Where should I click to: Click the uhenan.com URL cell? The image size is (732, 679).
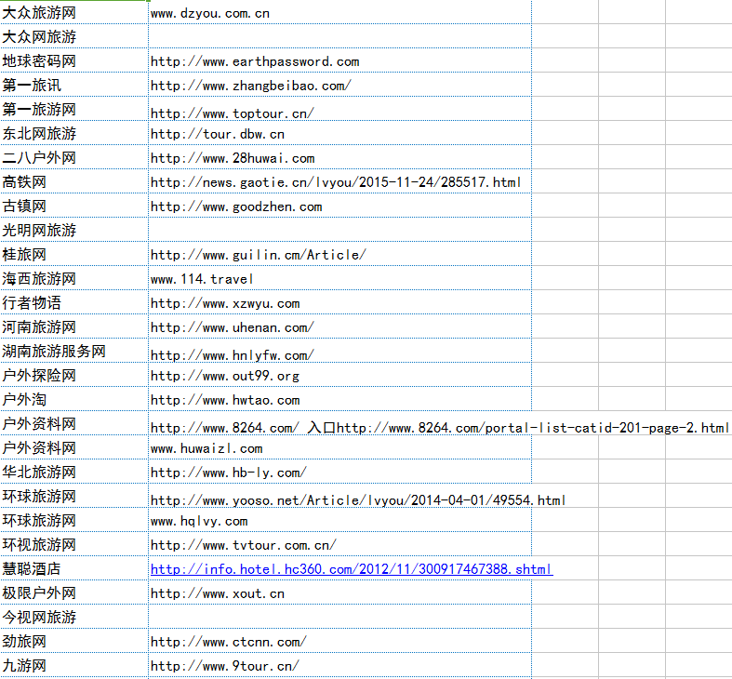click(339, 326)
